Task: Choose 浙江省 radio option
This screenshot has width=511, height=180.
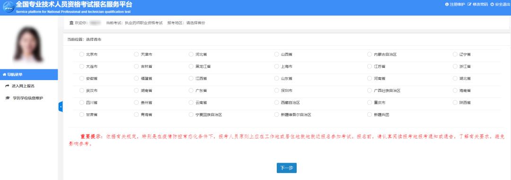Action: (x=455, y=66)
